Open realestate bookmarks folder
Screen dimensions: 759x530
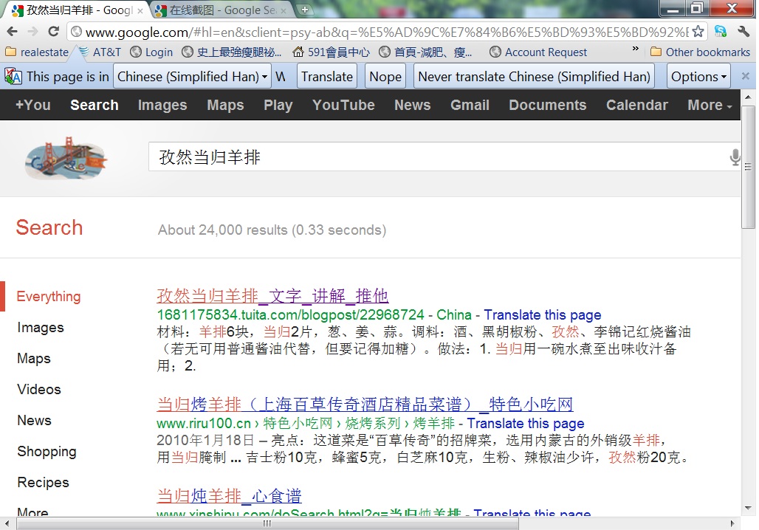pos(37,52)
